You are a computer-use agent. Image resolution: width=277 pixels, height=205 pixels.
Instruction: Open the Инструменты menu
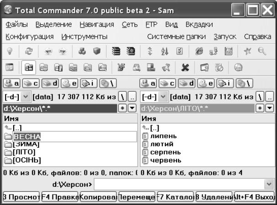pyautogui.click(x=84, y=37)
